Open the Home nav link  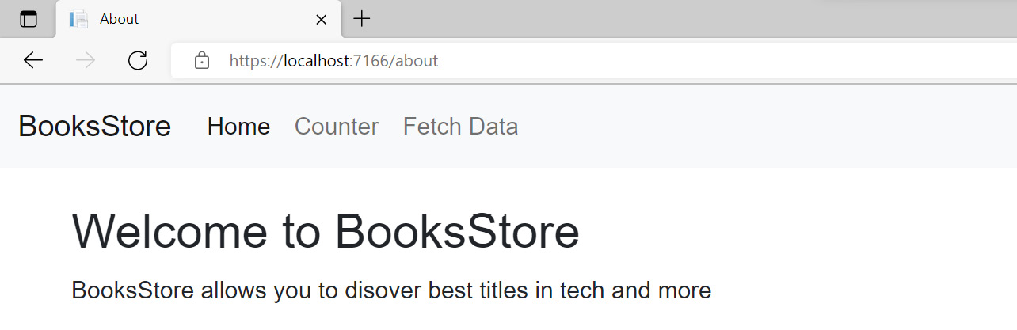coord(238,127)
